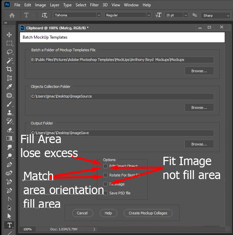Screen dimensions: 233x235
Task: Select the Crop tool
Action: tap(9, 69)
